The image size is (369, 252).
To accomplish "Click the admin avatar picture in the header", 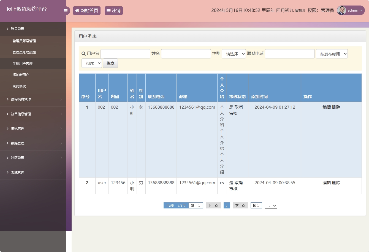I will (x=341, y=10).
